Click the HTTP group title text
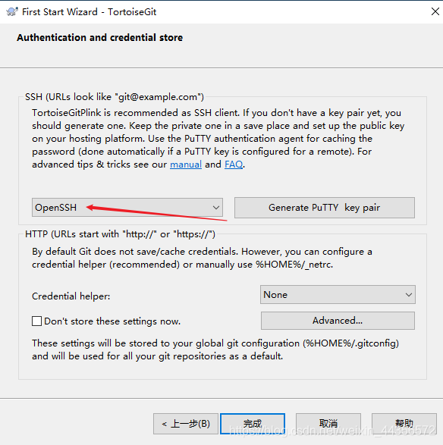Screen dimensions: 443x445 pyautogui.click(x=120, y=234)
